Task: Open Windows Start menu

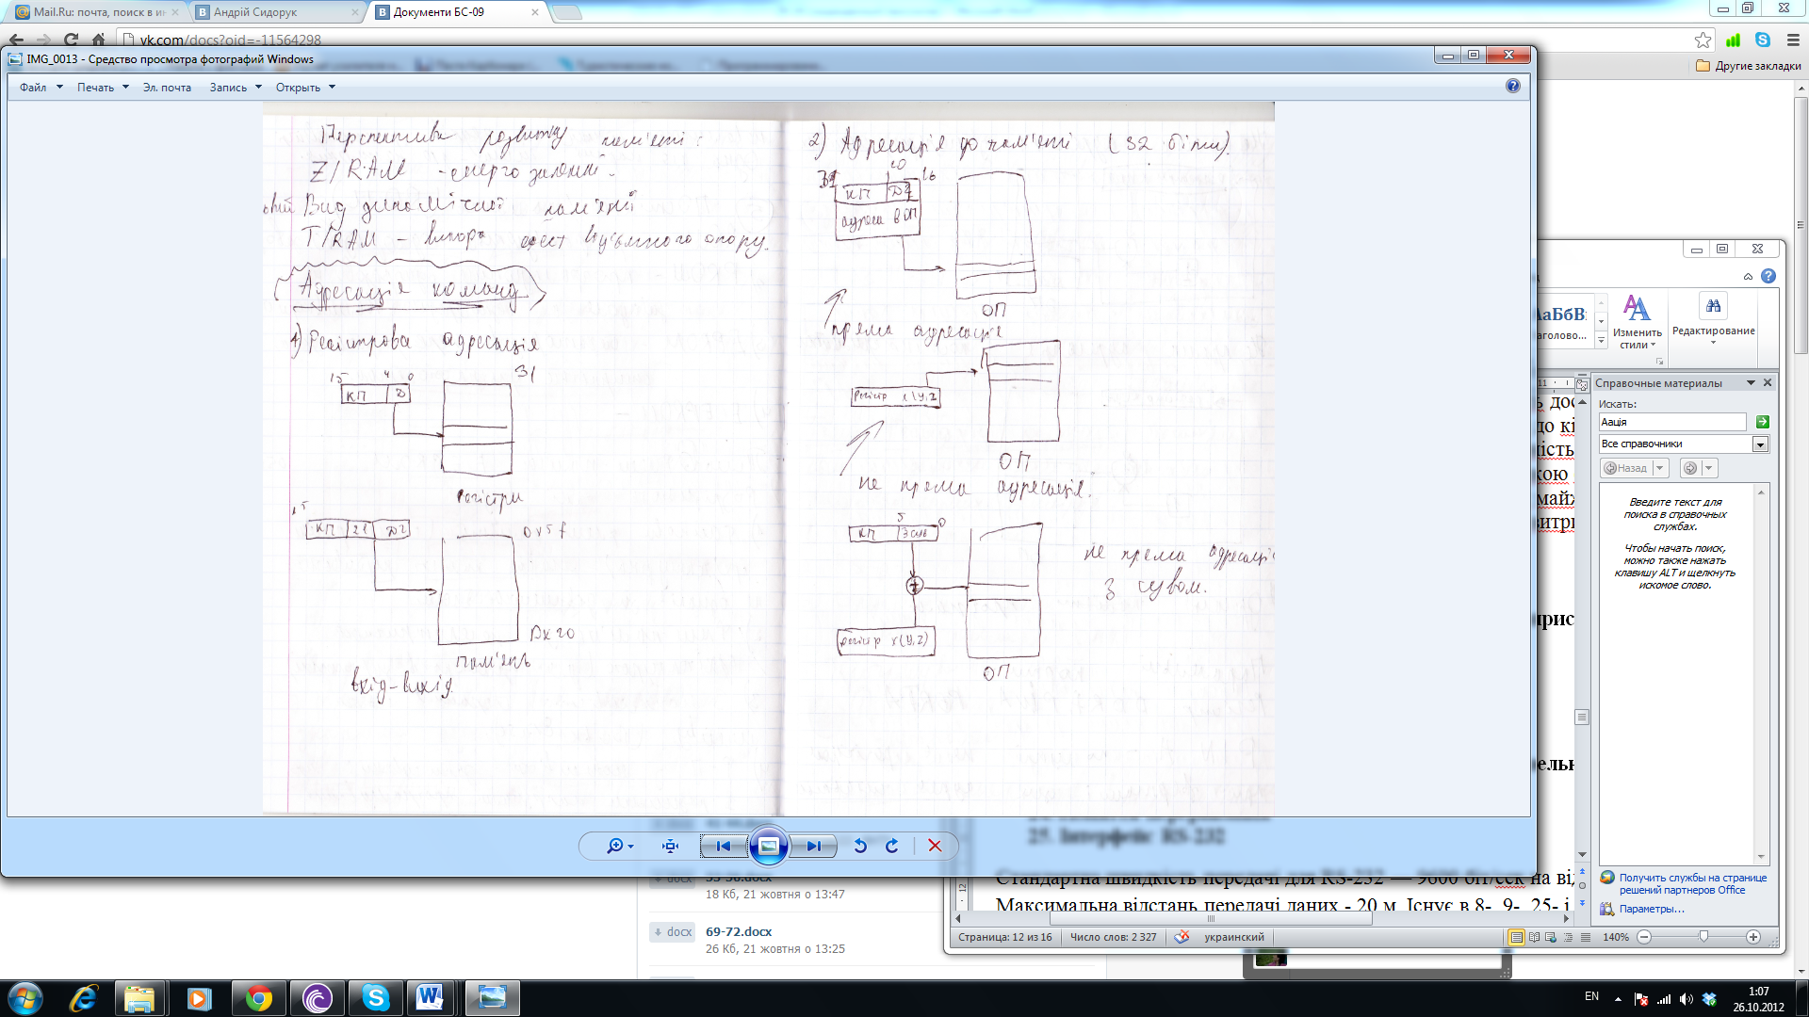Action: click(x=25, y=998)
